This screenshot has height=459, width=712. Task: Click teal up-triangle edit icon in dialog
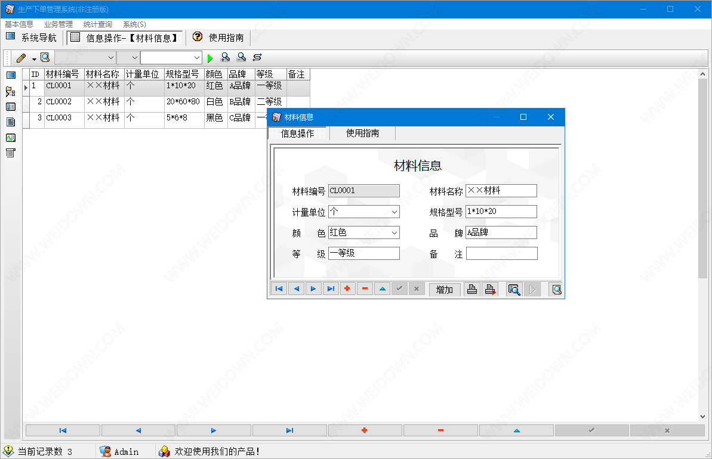pos(383,289)
